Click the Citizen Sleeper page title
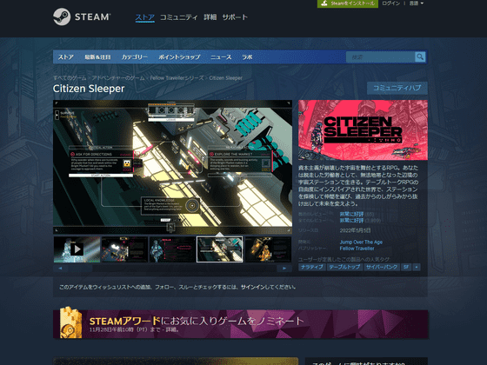 [89, 89]
